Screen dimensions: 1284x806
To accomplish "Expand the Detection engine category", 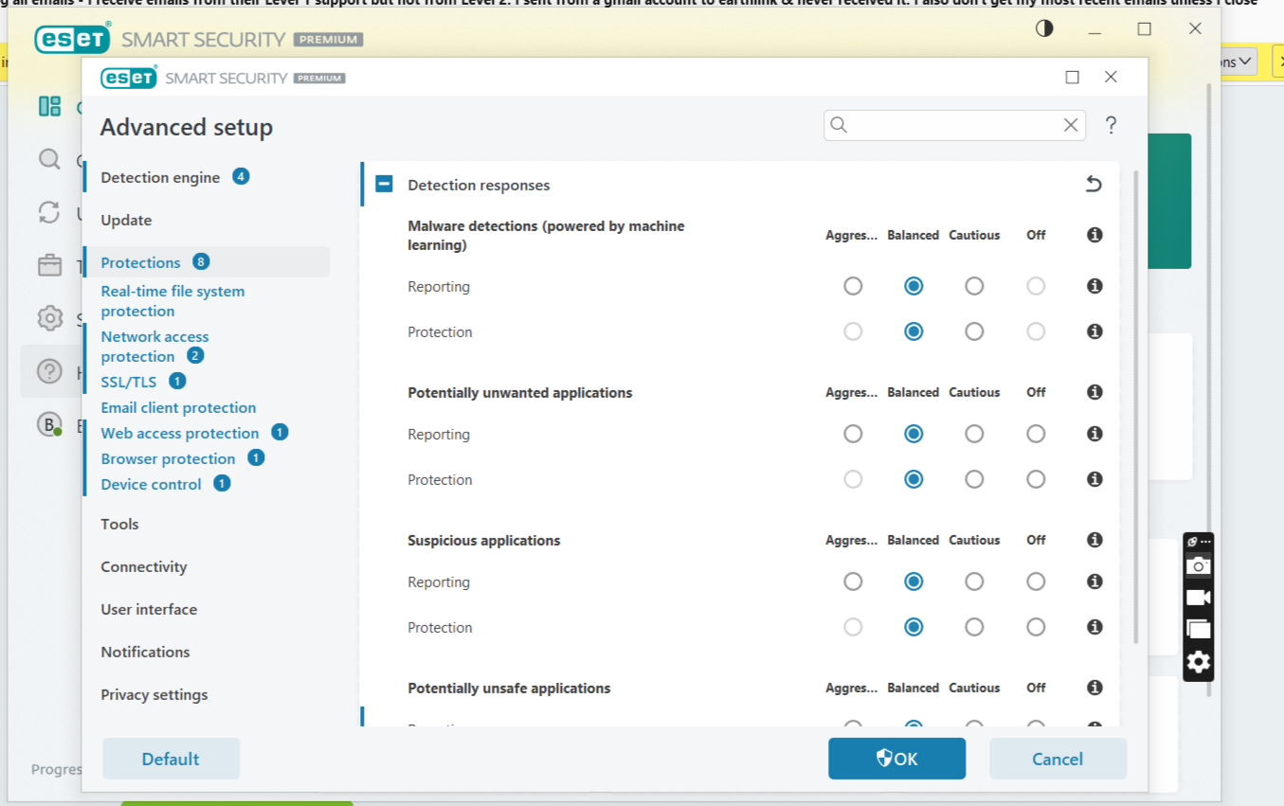I will pyautogui.click(x=160, y=177).
